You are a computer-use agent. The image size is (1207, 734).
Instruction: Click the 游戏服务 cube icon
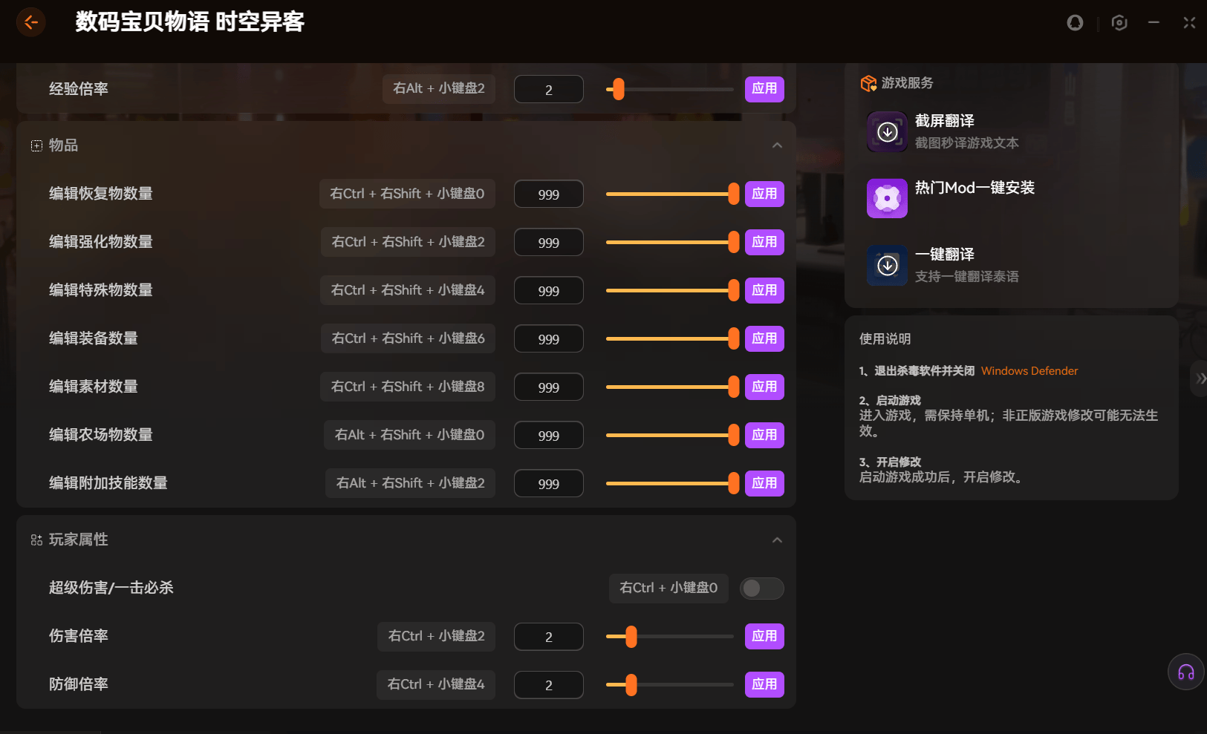tap(868, 83)
